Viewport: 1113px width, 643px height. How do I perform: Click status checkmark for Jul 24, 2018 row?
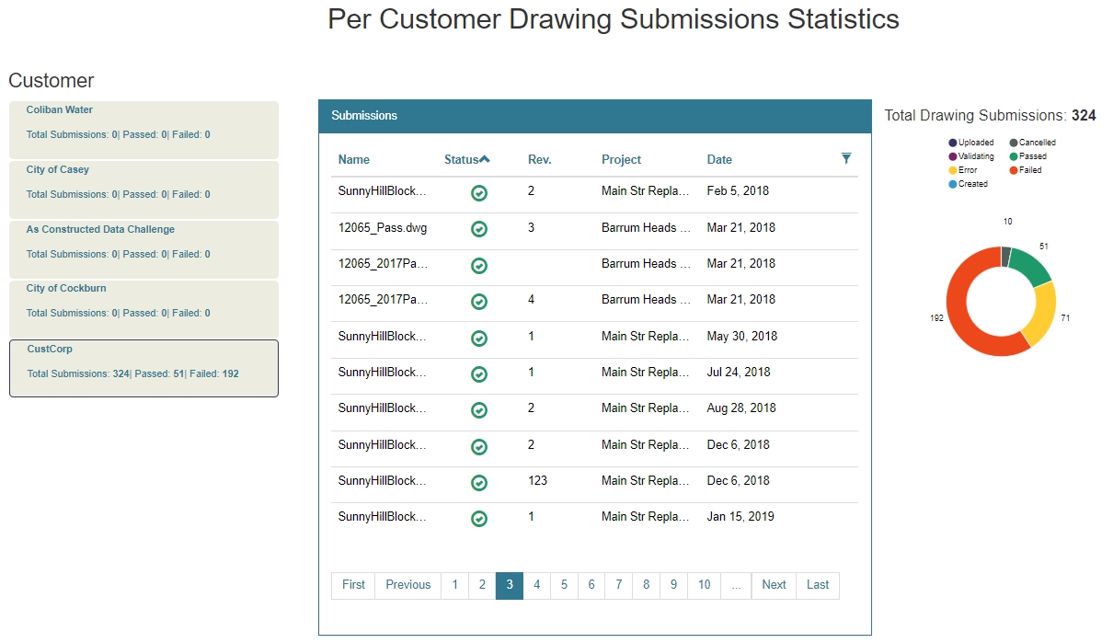pyautogui.click(x=478, y=373)
